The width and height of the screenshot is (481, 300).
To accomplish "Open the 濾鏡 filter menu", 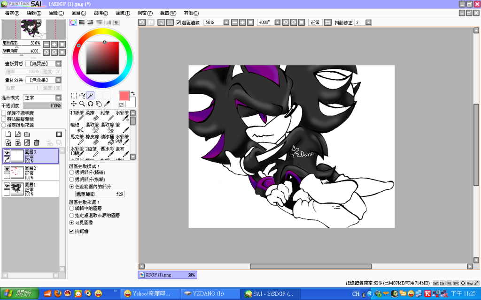I will pyautogui.click(x=123, y=13).
